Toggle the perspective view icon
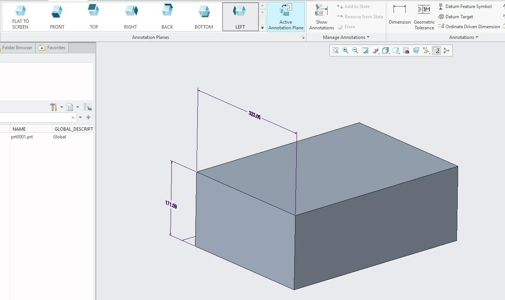This screenshot has height=300, width=505. (x=416, y=50)
